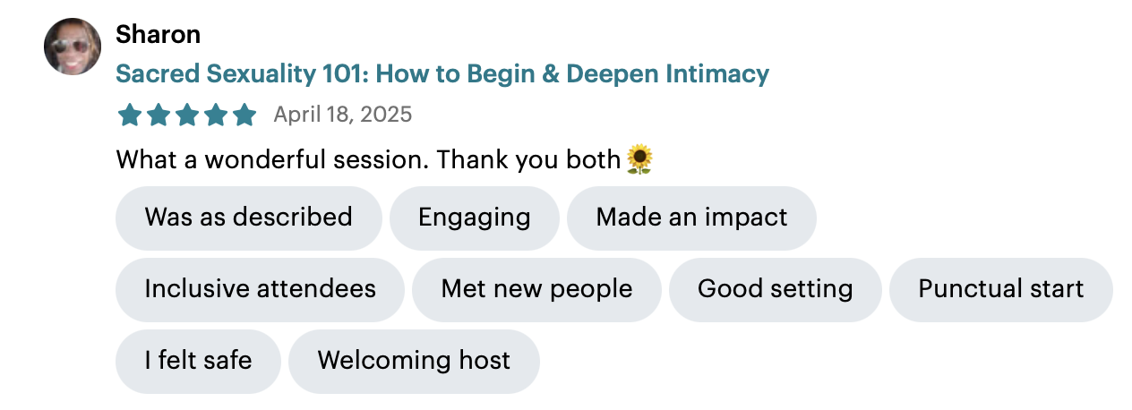Select the "Engaging" tag chip
The width and height of the screenshot is (1132, 410).
tap(475, 218)
